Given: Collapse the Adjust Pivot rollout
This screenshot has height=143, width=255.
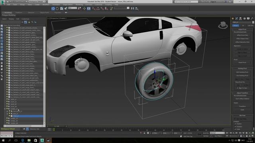Looking at the screenshot, I should point(242,29).
